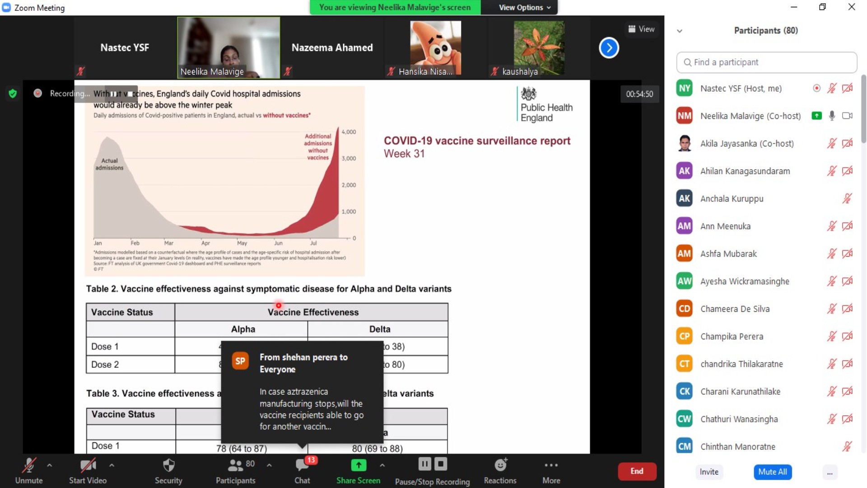Start Video from the bottom toolbar
867x488 pixels.
88,471
